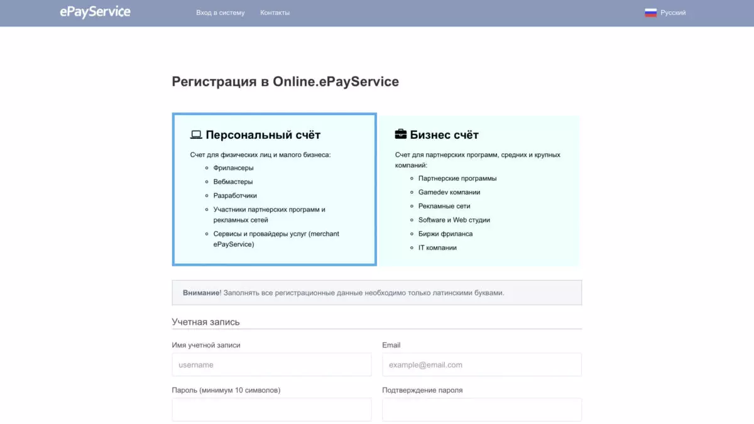Open the Русский language selector

[x=665, y=13]
